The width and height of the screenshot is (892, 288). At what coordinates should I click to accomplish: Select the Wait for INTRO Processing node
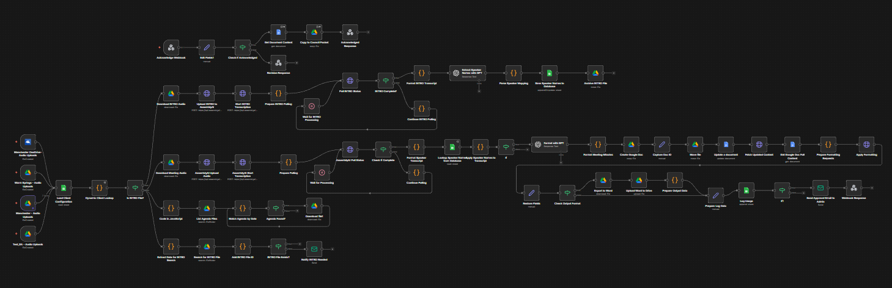coord(312,106)
